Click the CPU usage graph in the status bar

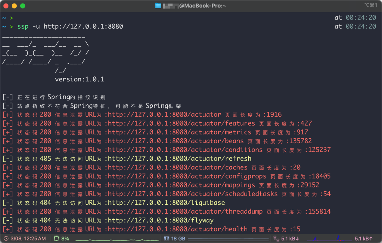click(x=117, y=239)
